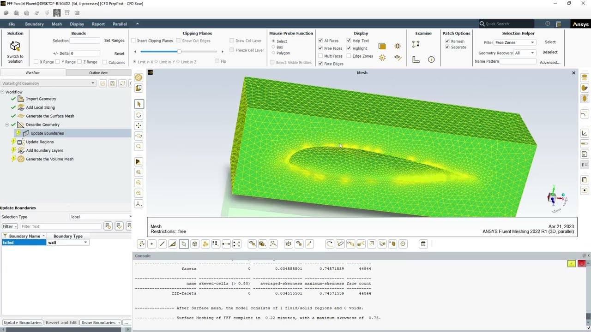Activate the pan view tool
The width and height of the screenshot is (591, 332).
click(139, 125)
